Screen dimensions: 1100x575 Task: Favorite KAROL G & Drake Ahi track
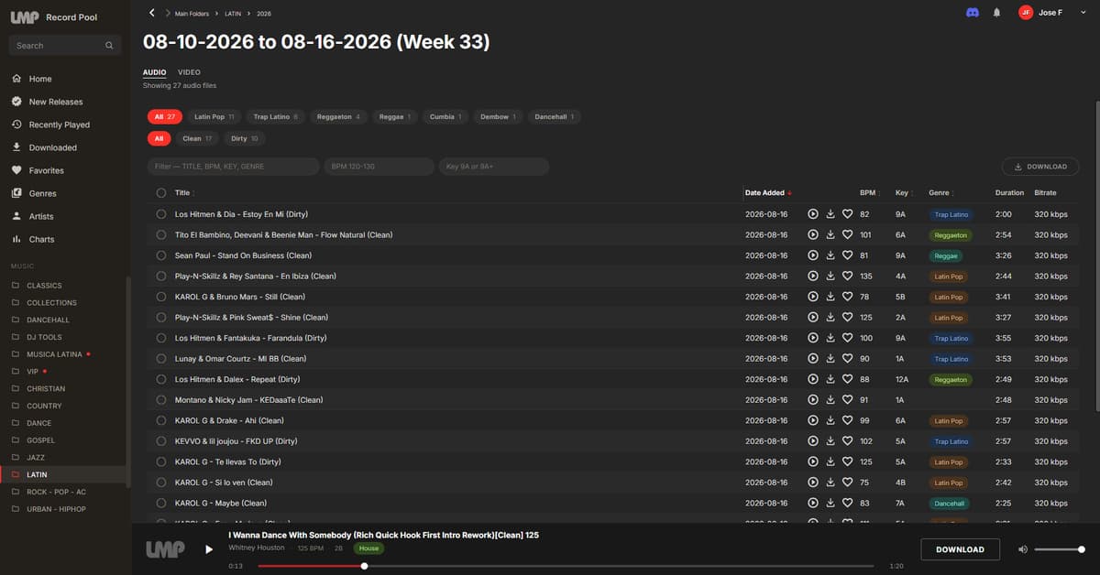[x=848, y=420]
